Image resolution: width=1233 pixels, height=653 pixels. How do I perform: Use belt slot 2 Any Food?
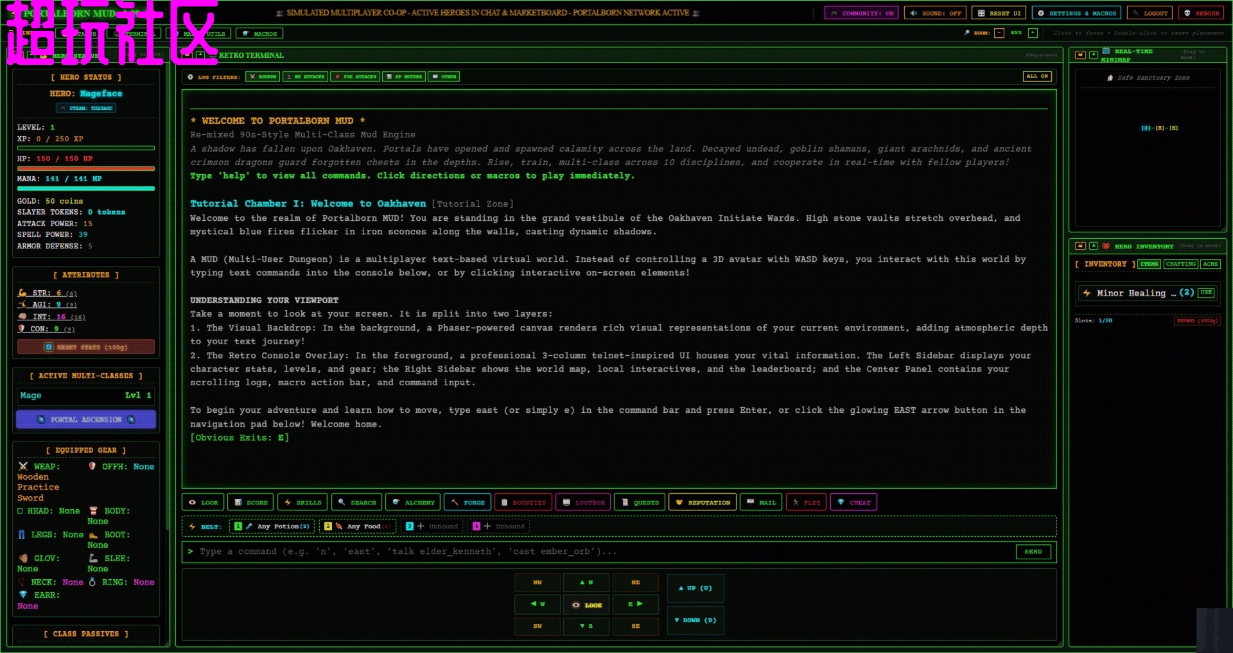358,526
